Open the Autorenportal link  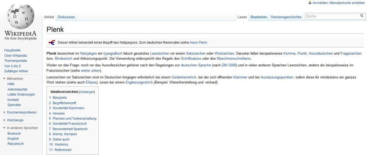coord(17,89)
